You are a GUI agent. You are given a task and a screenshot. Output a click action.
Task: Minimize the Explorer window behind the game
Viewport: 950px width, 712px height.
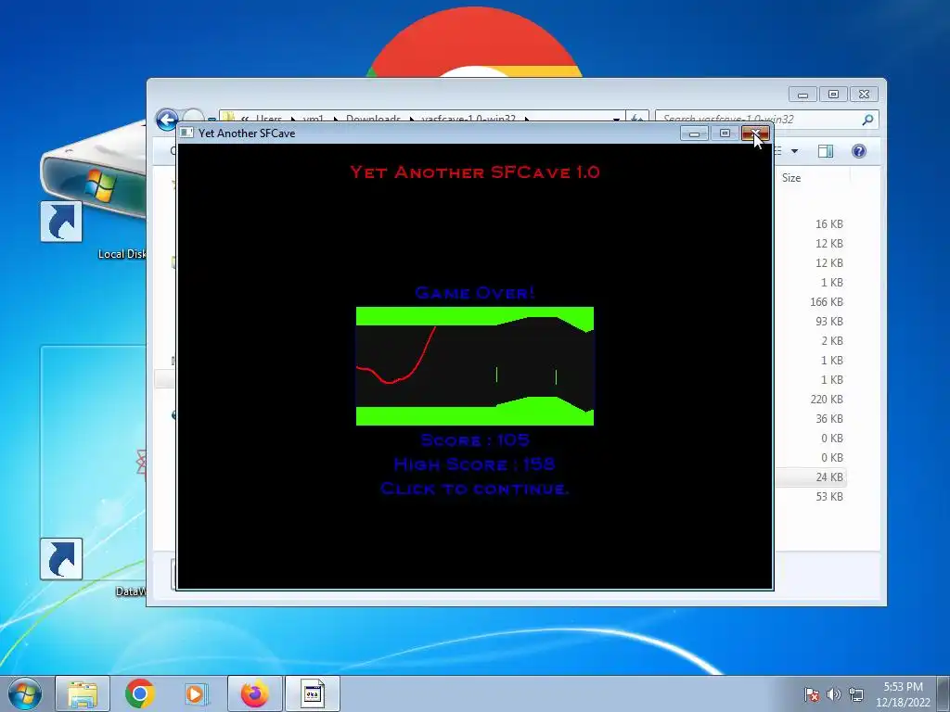[x=802, y=95]
